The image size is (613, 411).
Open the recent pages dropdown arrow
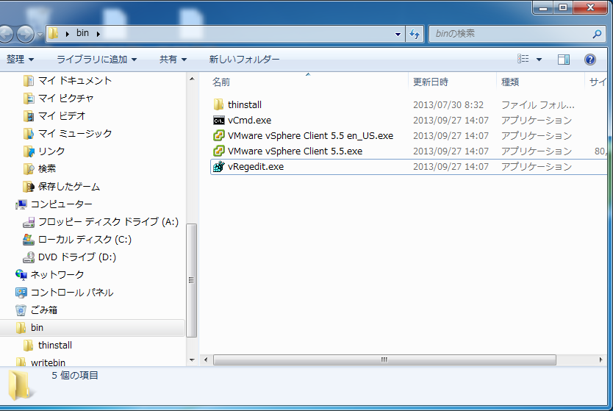tap(40, 35)
